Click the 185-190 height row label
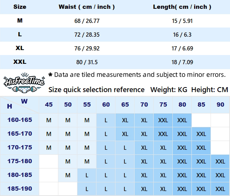This screenshot has width=230, height=196. (20, 189)
